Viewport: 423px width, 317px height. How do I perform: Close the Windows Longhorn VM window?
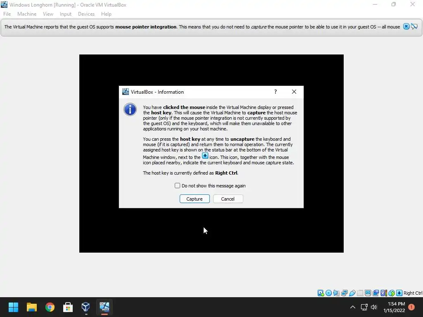[x=413, y=5]
